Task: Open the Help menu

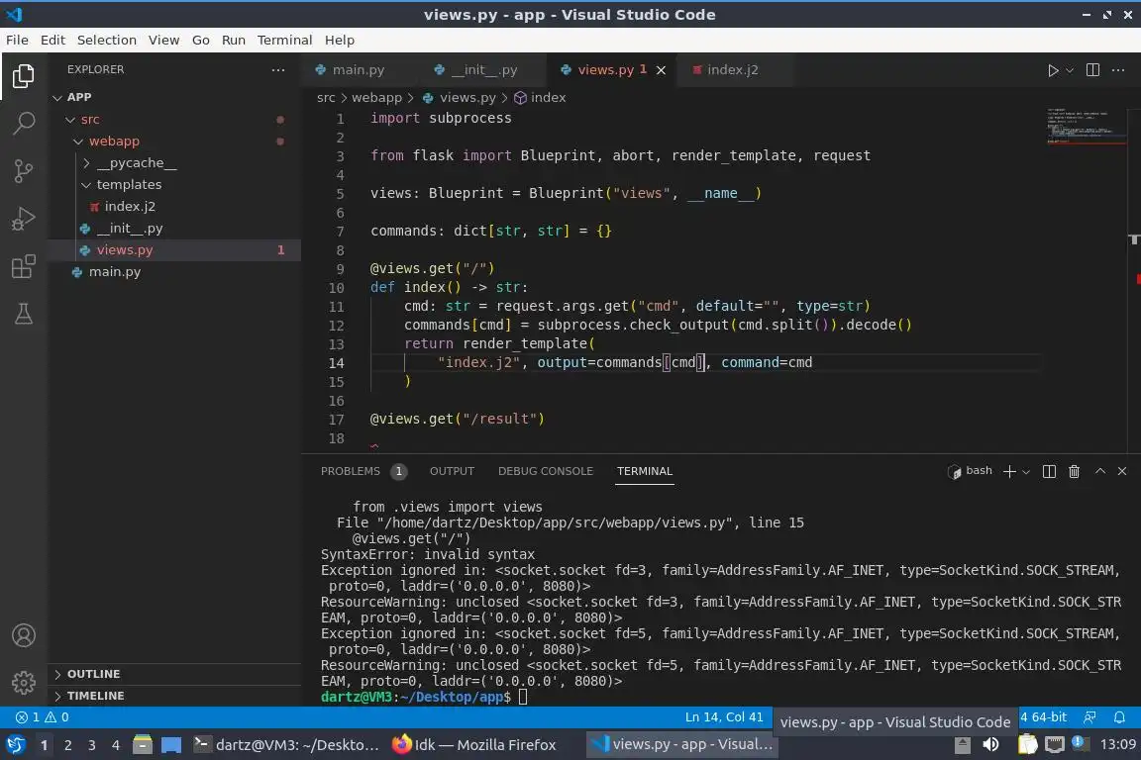Action: coord(339,40)
